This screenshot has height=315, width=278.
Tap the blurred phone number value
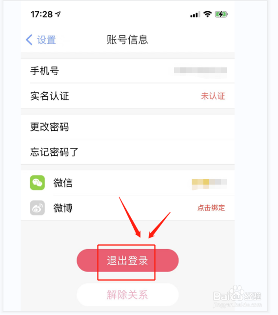coord(200,71)
